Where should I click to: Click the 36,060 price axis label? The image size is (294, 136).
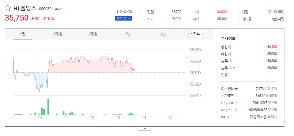coord(195,50)
